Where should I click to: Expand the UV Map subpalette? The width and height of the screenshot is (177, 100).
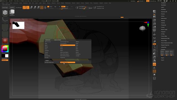pyautogui.click(x=163, y=34)
